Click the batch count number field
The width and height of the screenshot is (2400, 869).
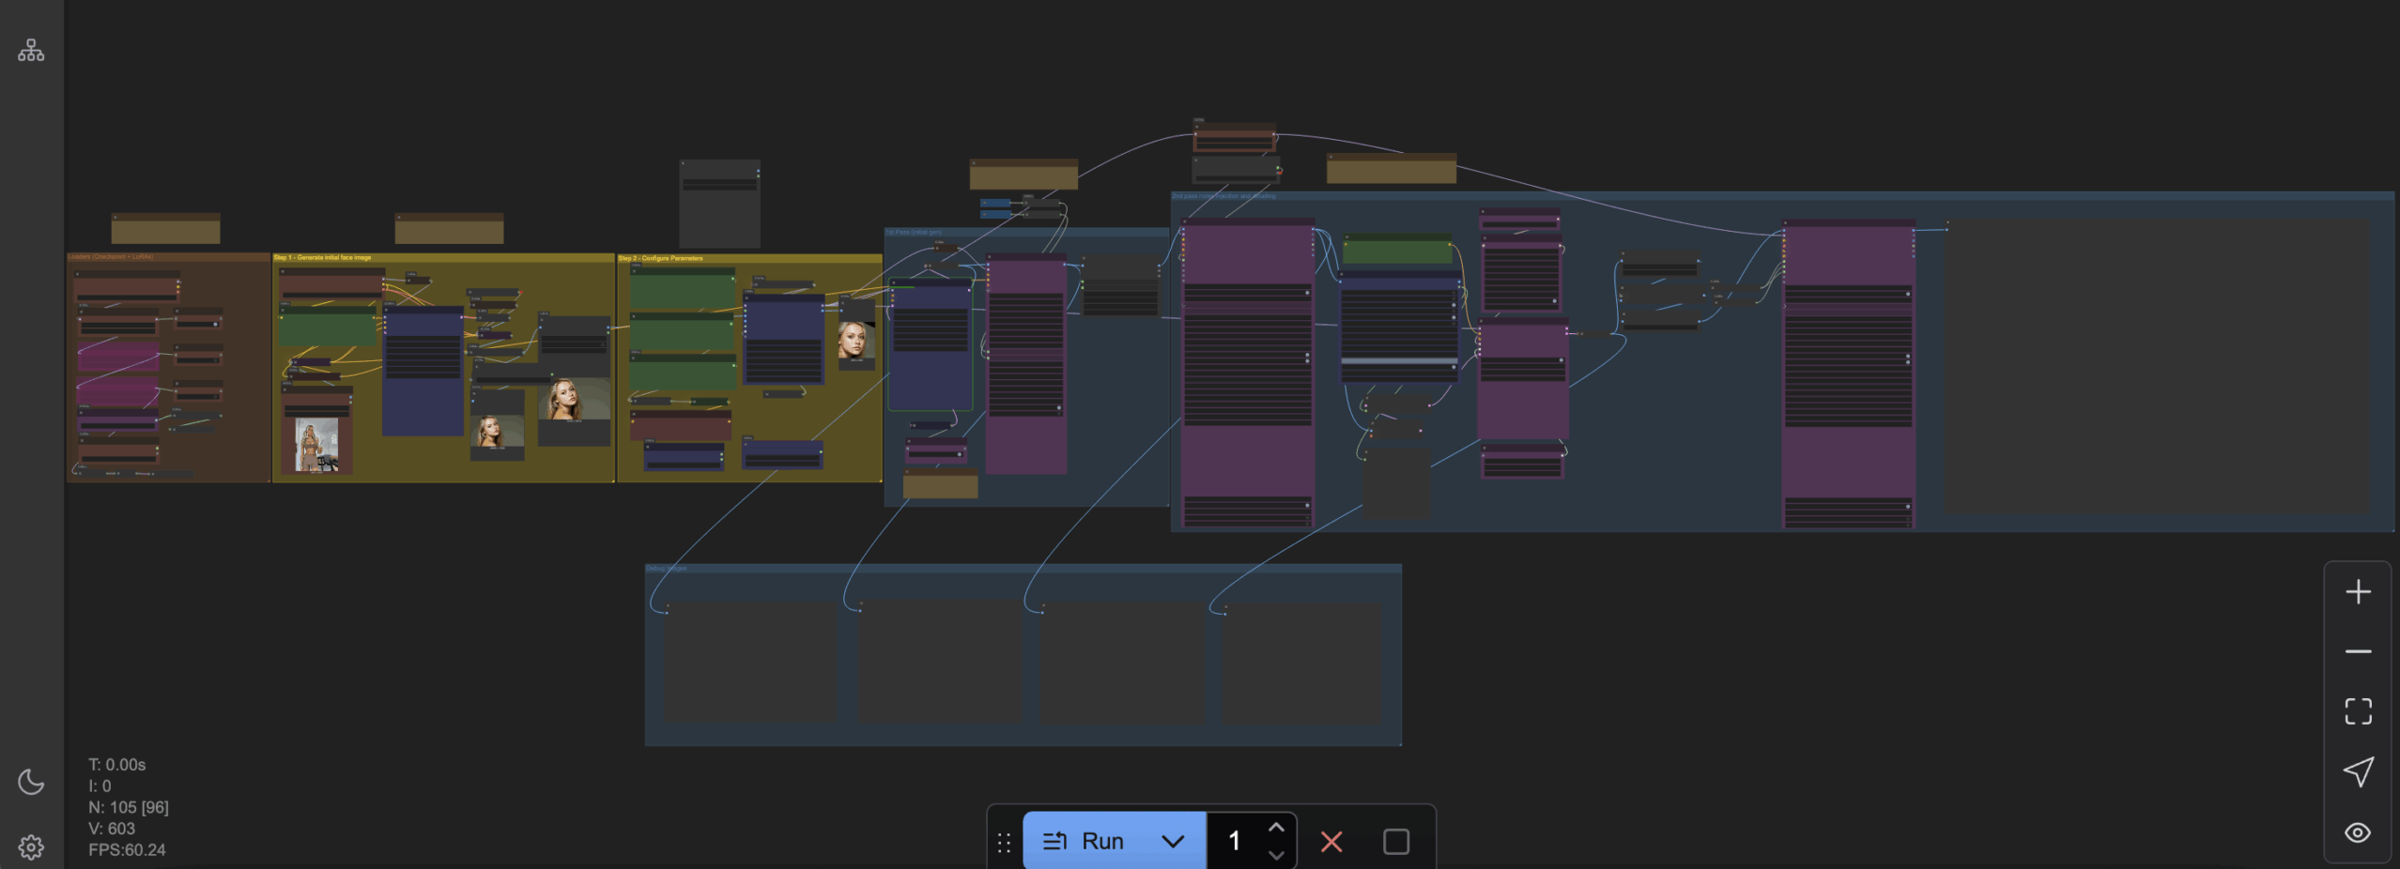[x=1236, y=841]
